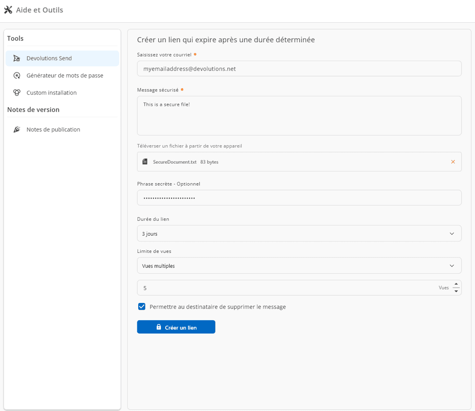This screenshot has height=411, width=475.
Task: Select the Devolutions Send paper plane icon
Action: 17,58
